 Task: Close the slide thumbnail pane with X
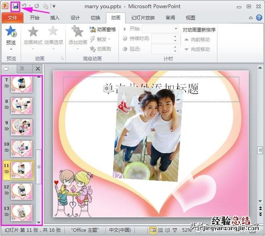[38, 69]
